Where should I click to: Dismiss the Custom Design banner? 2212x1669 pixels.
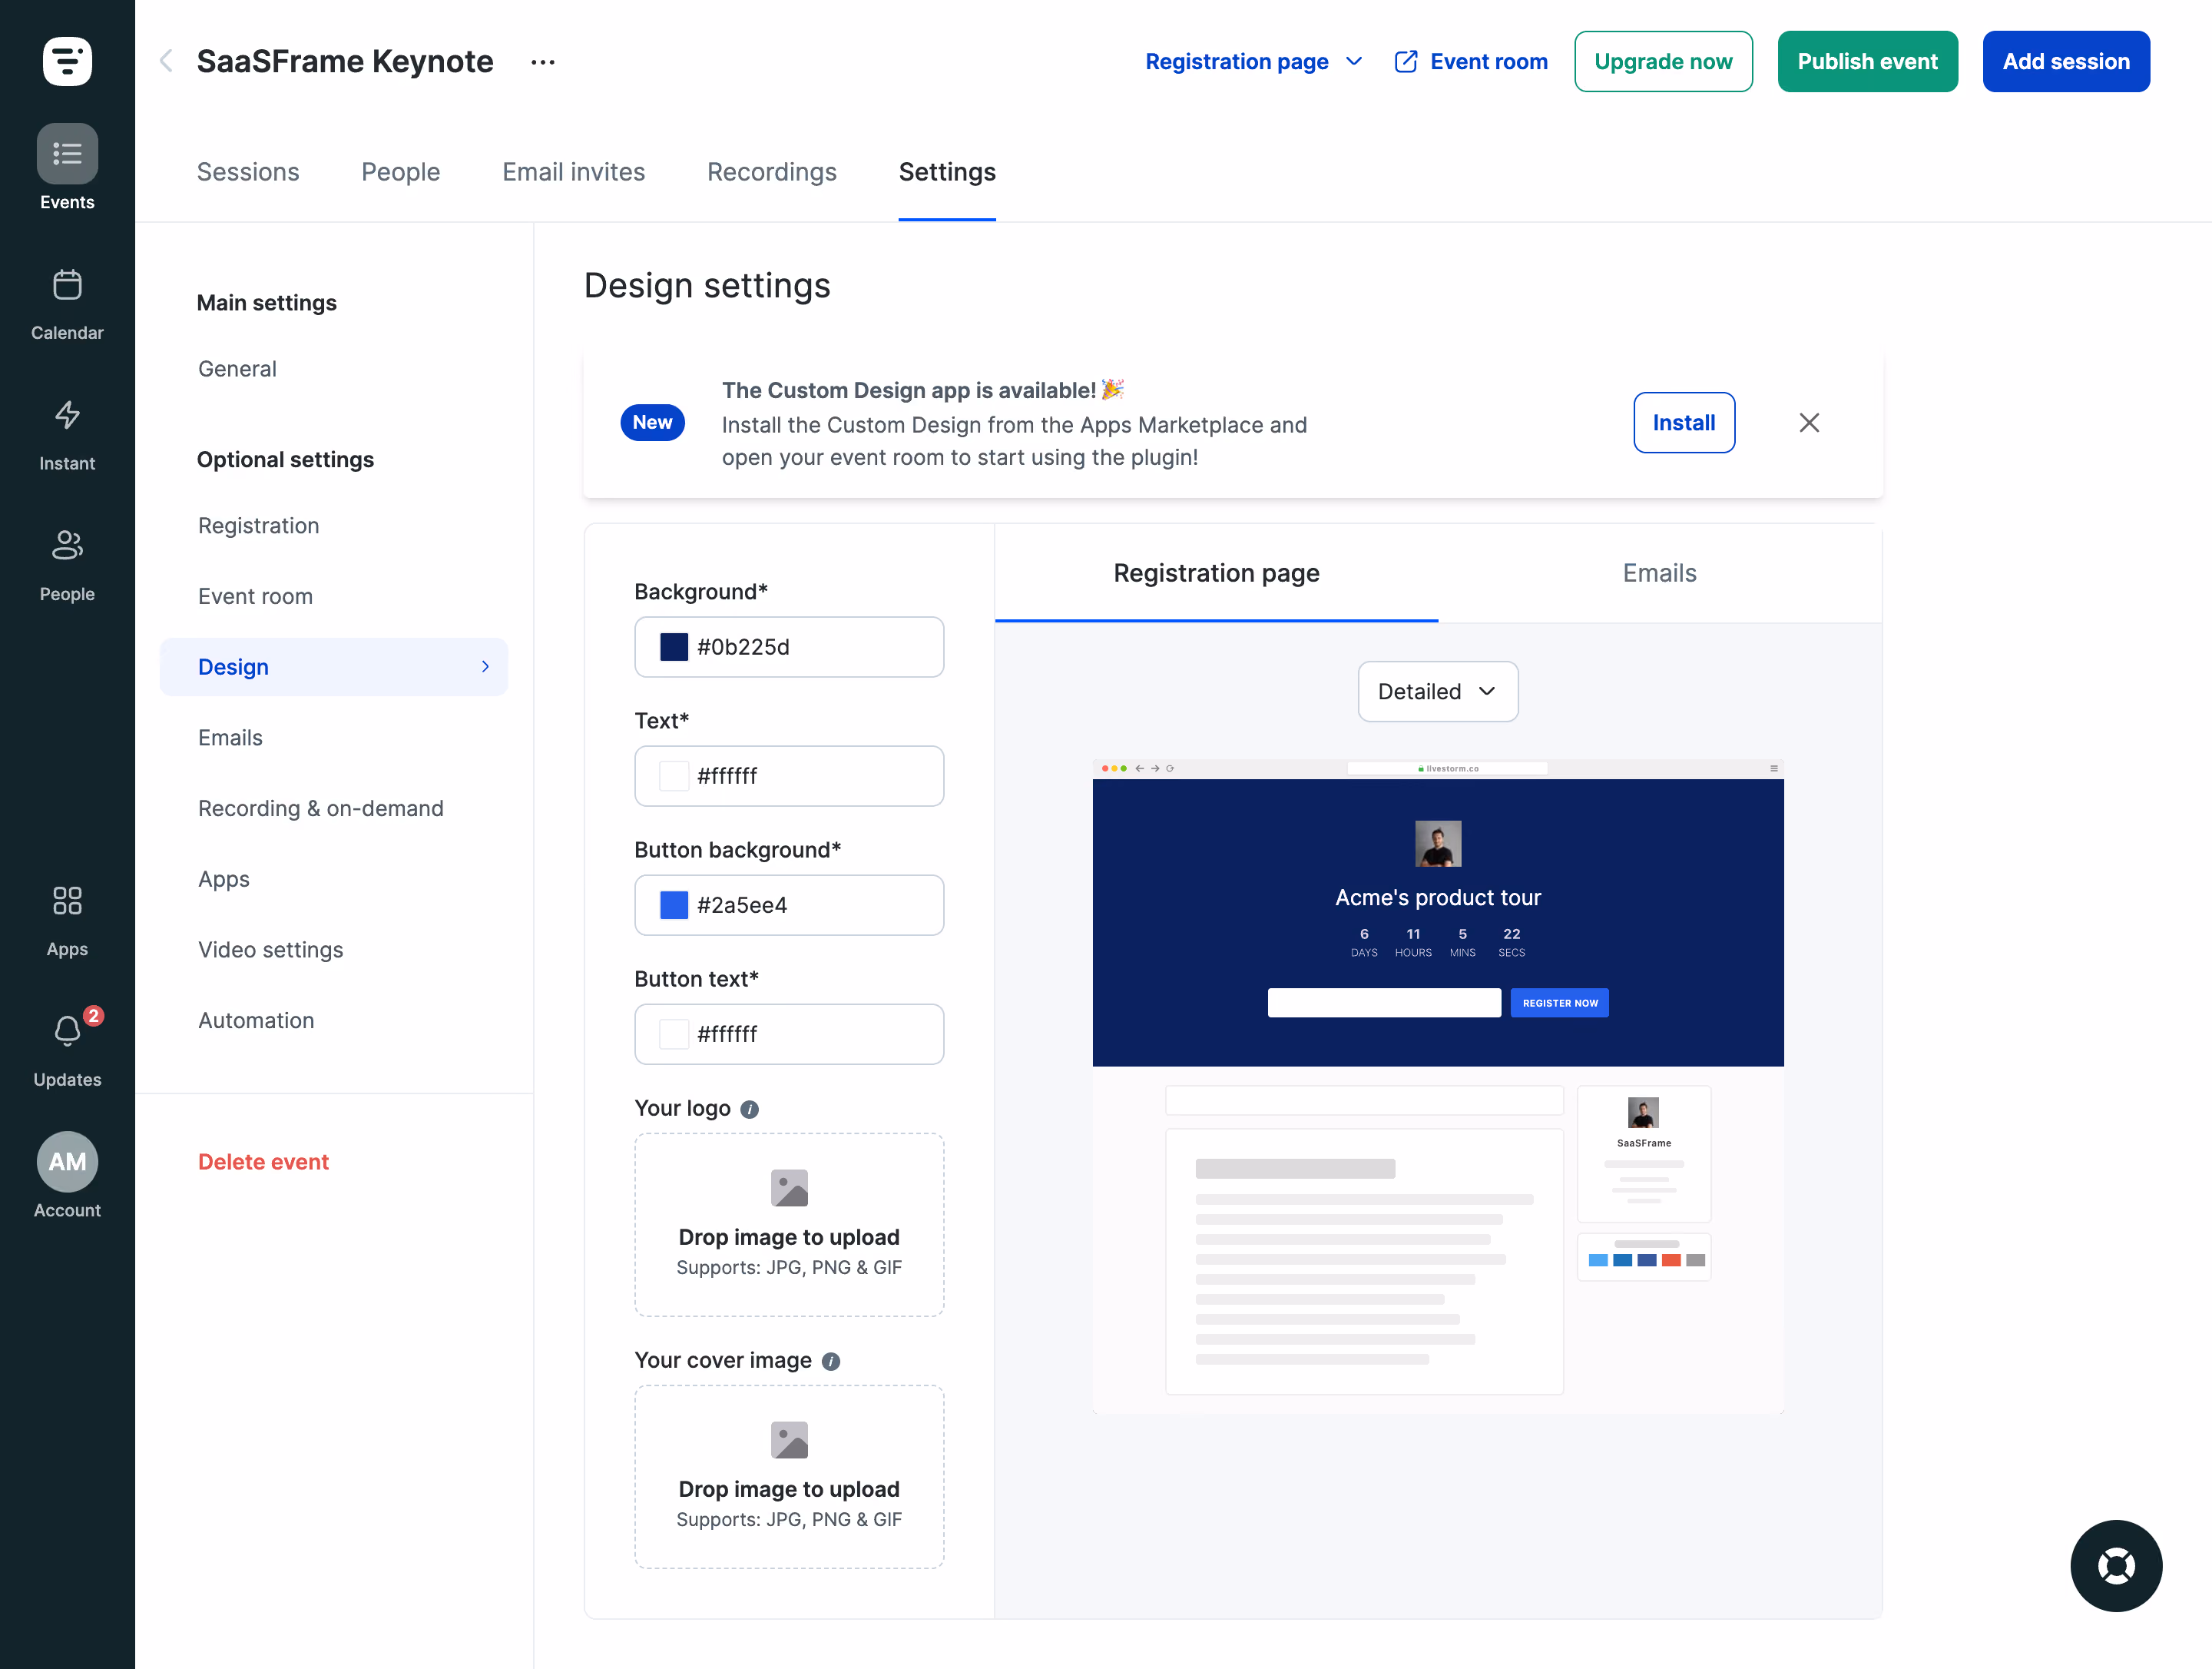click(x=1809, y=423)
